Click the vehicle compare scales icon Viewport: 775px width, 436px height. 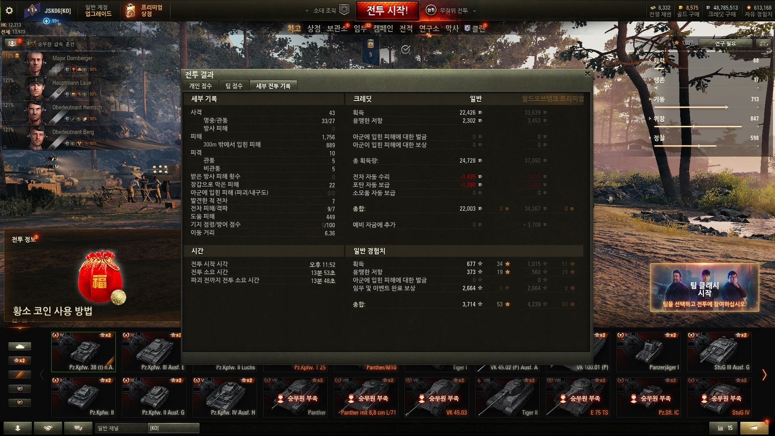763,43
